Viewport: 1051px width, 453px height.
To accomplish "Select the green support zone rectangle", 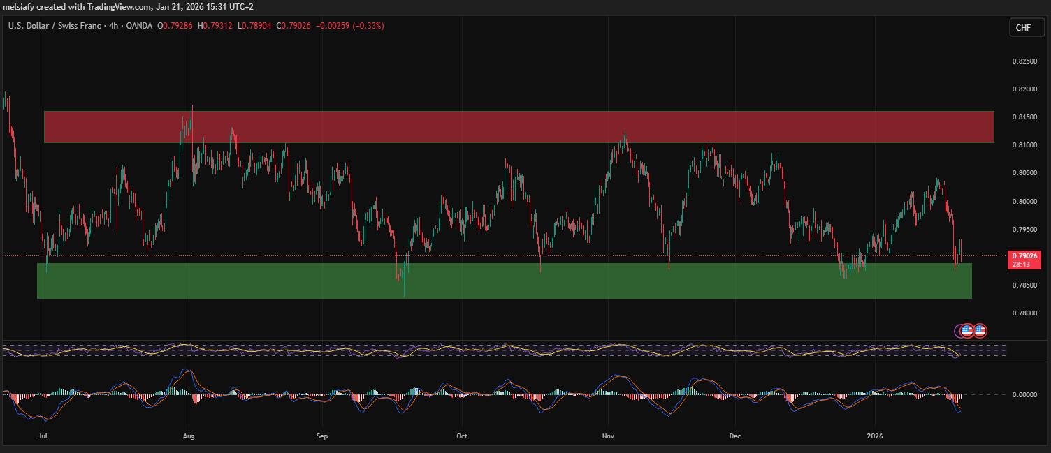I will tap(504, 281).
